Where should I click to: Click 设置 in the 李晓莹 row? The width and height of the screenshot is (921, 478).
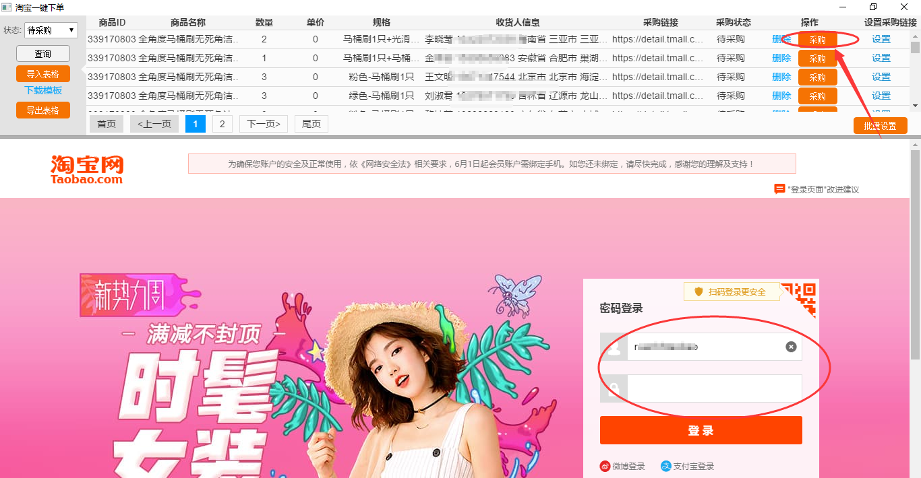tap(881, 40)
